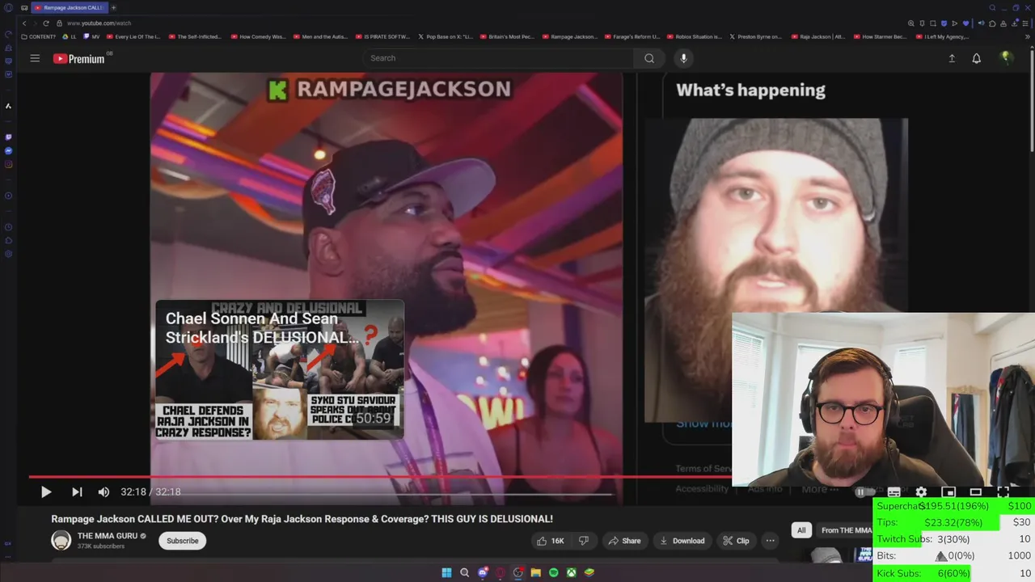
Task: Open the Chael Sonnen suggested video card
Action: 280,369
